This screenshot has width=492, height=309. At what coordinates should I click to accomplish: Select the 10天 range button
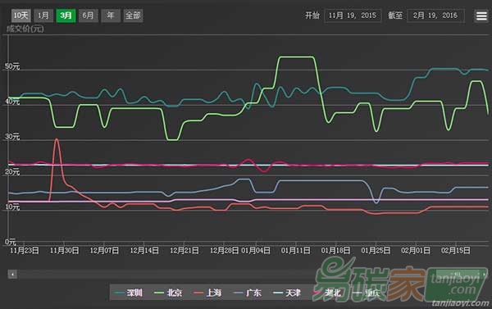[21, 16]
